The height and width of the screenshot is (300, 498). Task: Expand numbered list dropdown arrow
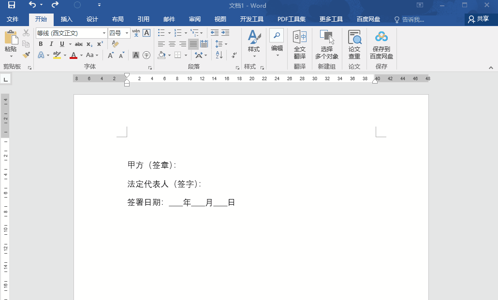click(186, 33)
